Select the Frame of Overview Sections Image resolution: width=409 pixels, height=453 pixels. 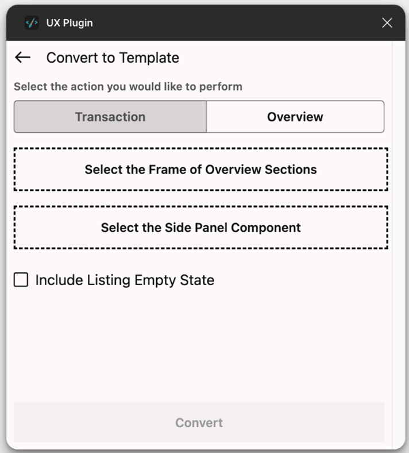(x=200, y=170)
